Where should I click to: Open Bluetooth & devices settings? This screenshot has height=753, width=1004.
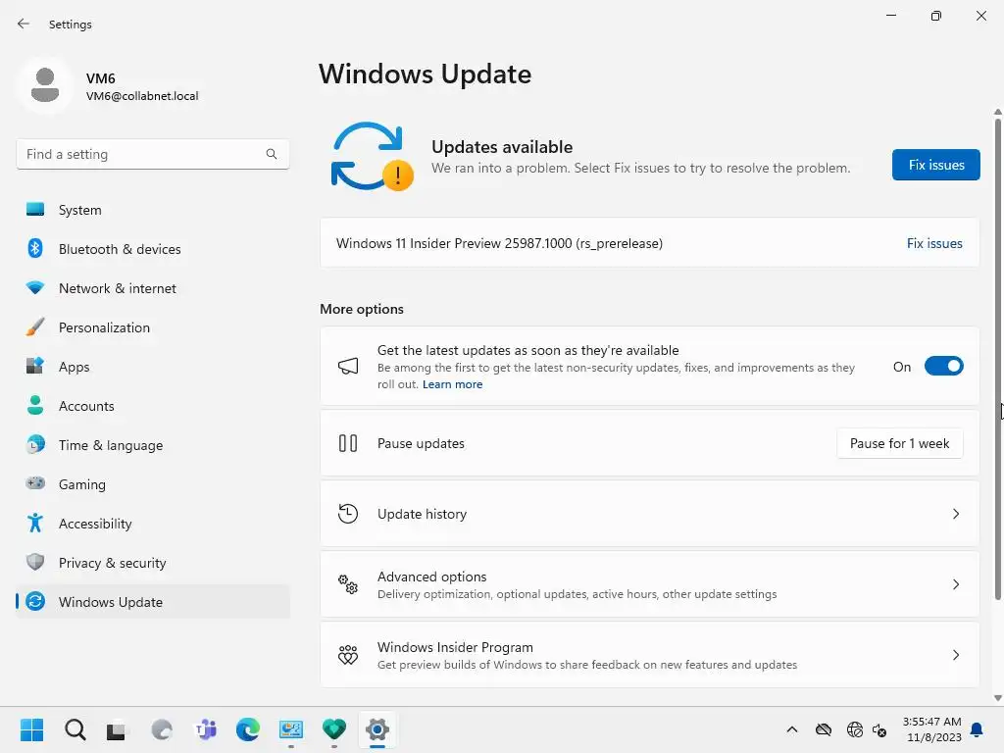152,248
